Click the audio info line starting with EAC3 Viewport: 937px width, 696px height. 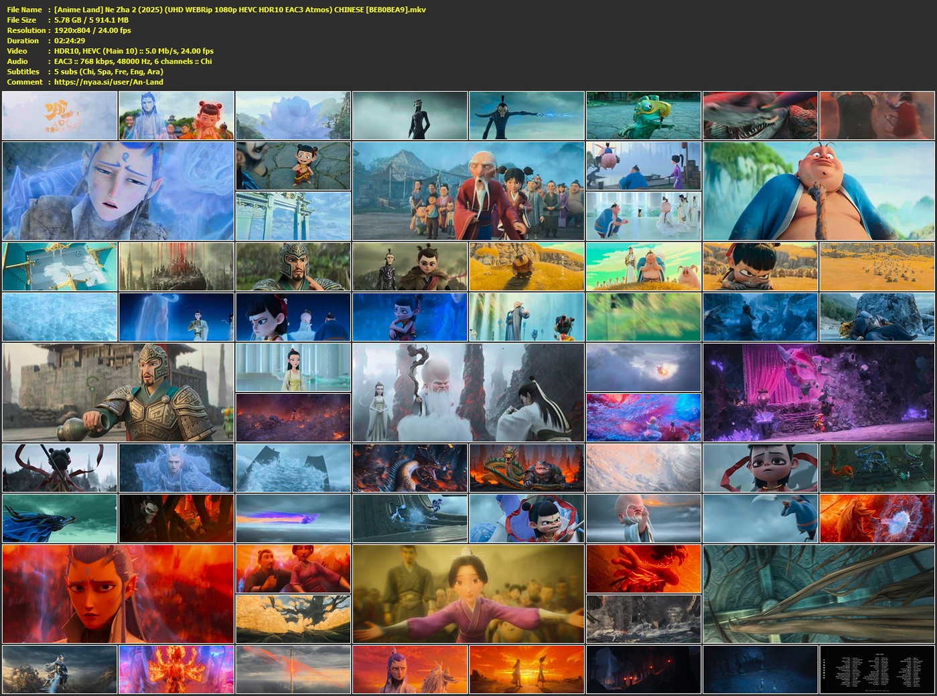(133, 61)
